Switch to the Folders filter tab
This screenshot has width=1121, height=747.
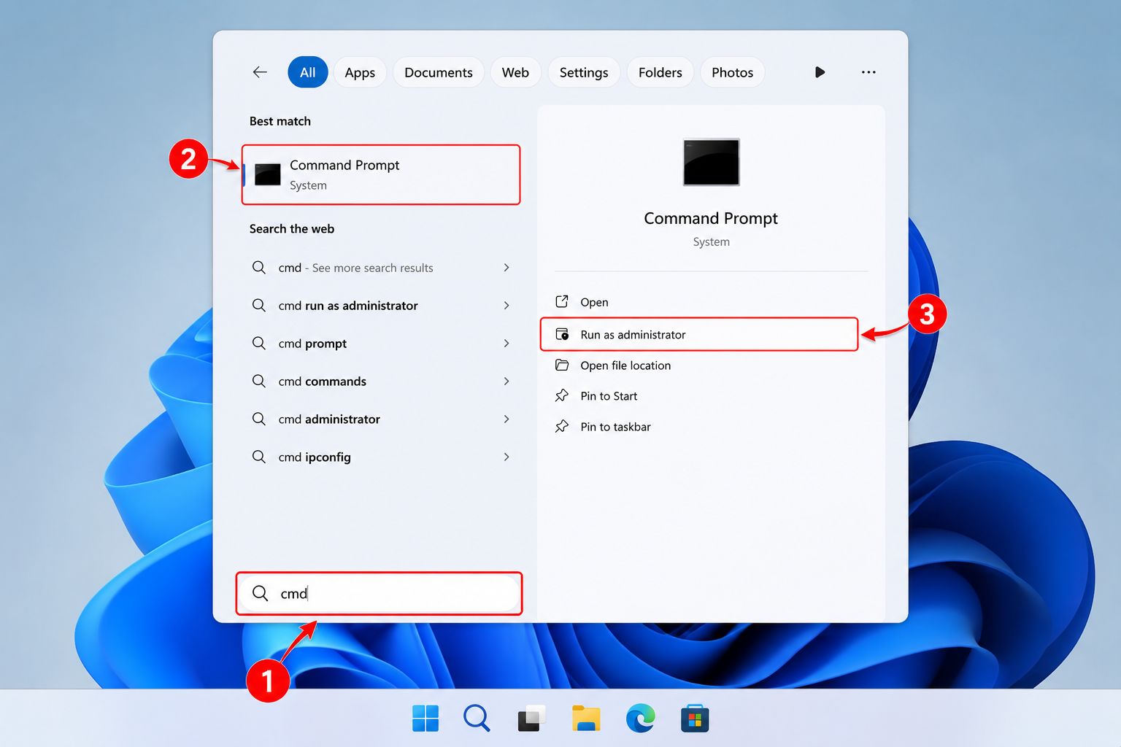(x=660, y=72)
